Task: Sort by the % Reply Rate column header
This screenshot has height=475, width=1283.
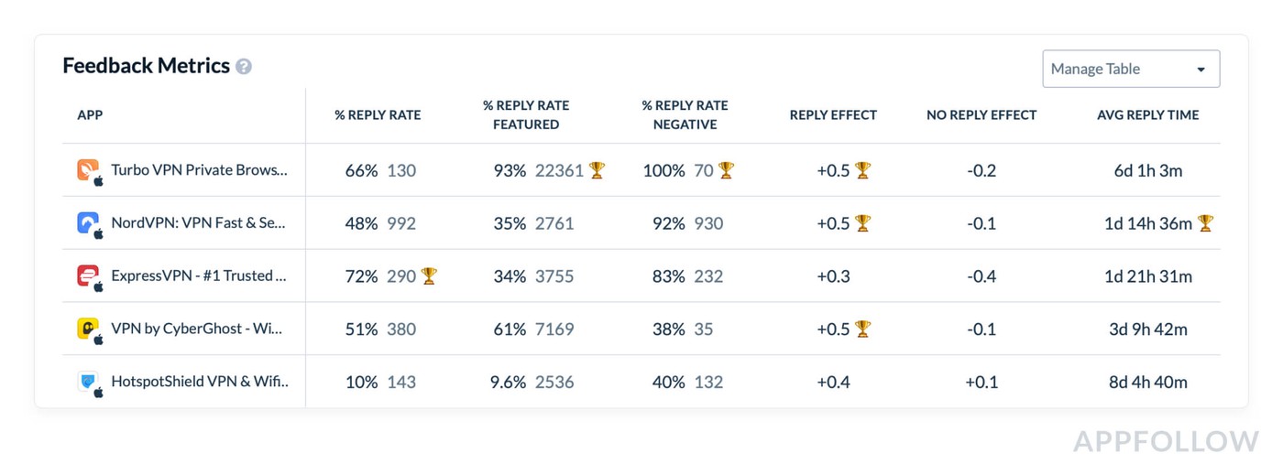Action: [x=378, y=115]
